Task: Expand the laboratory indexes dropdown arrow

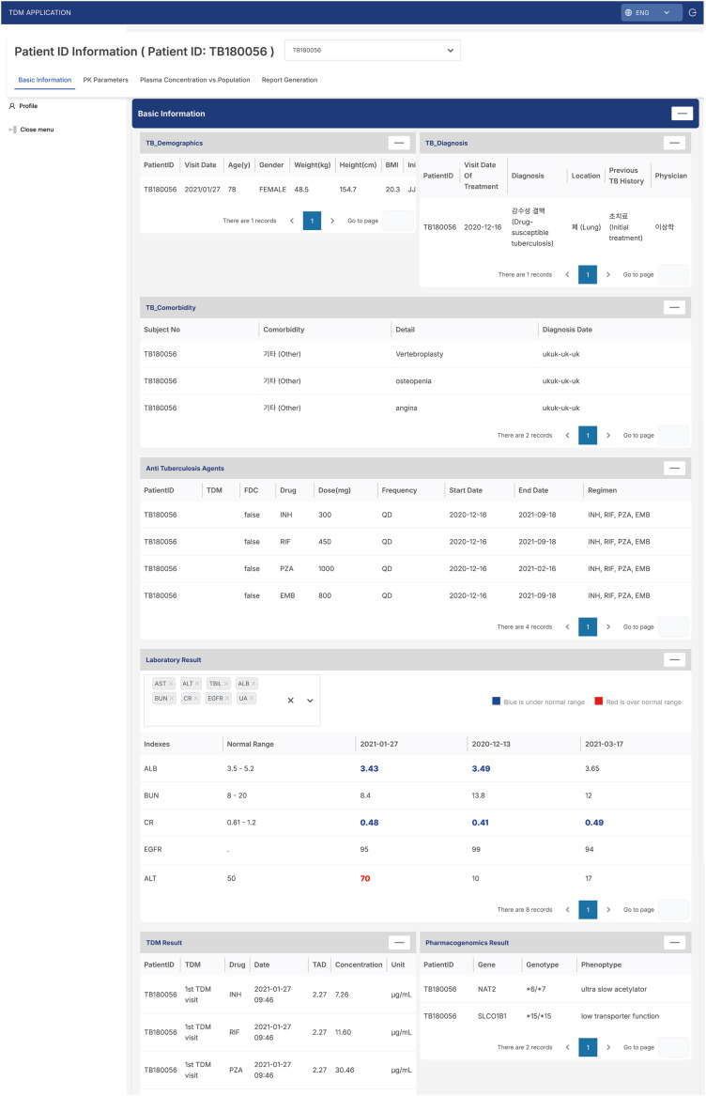Action: (x=310, y=701)
